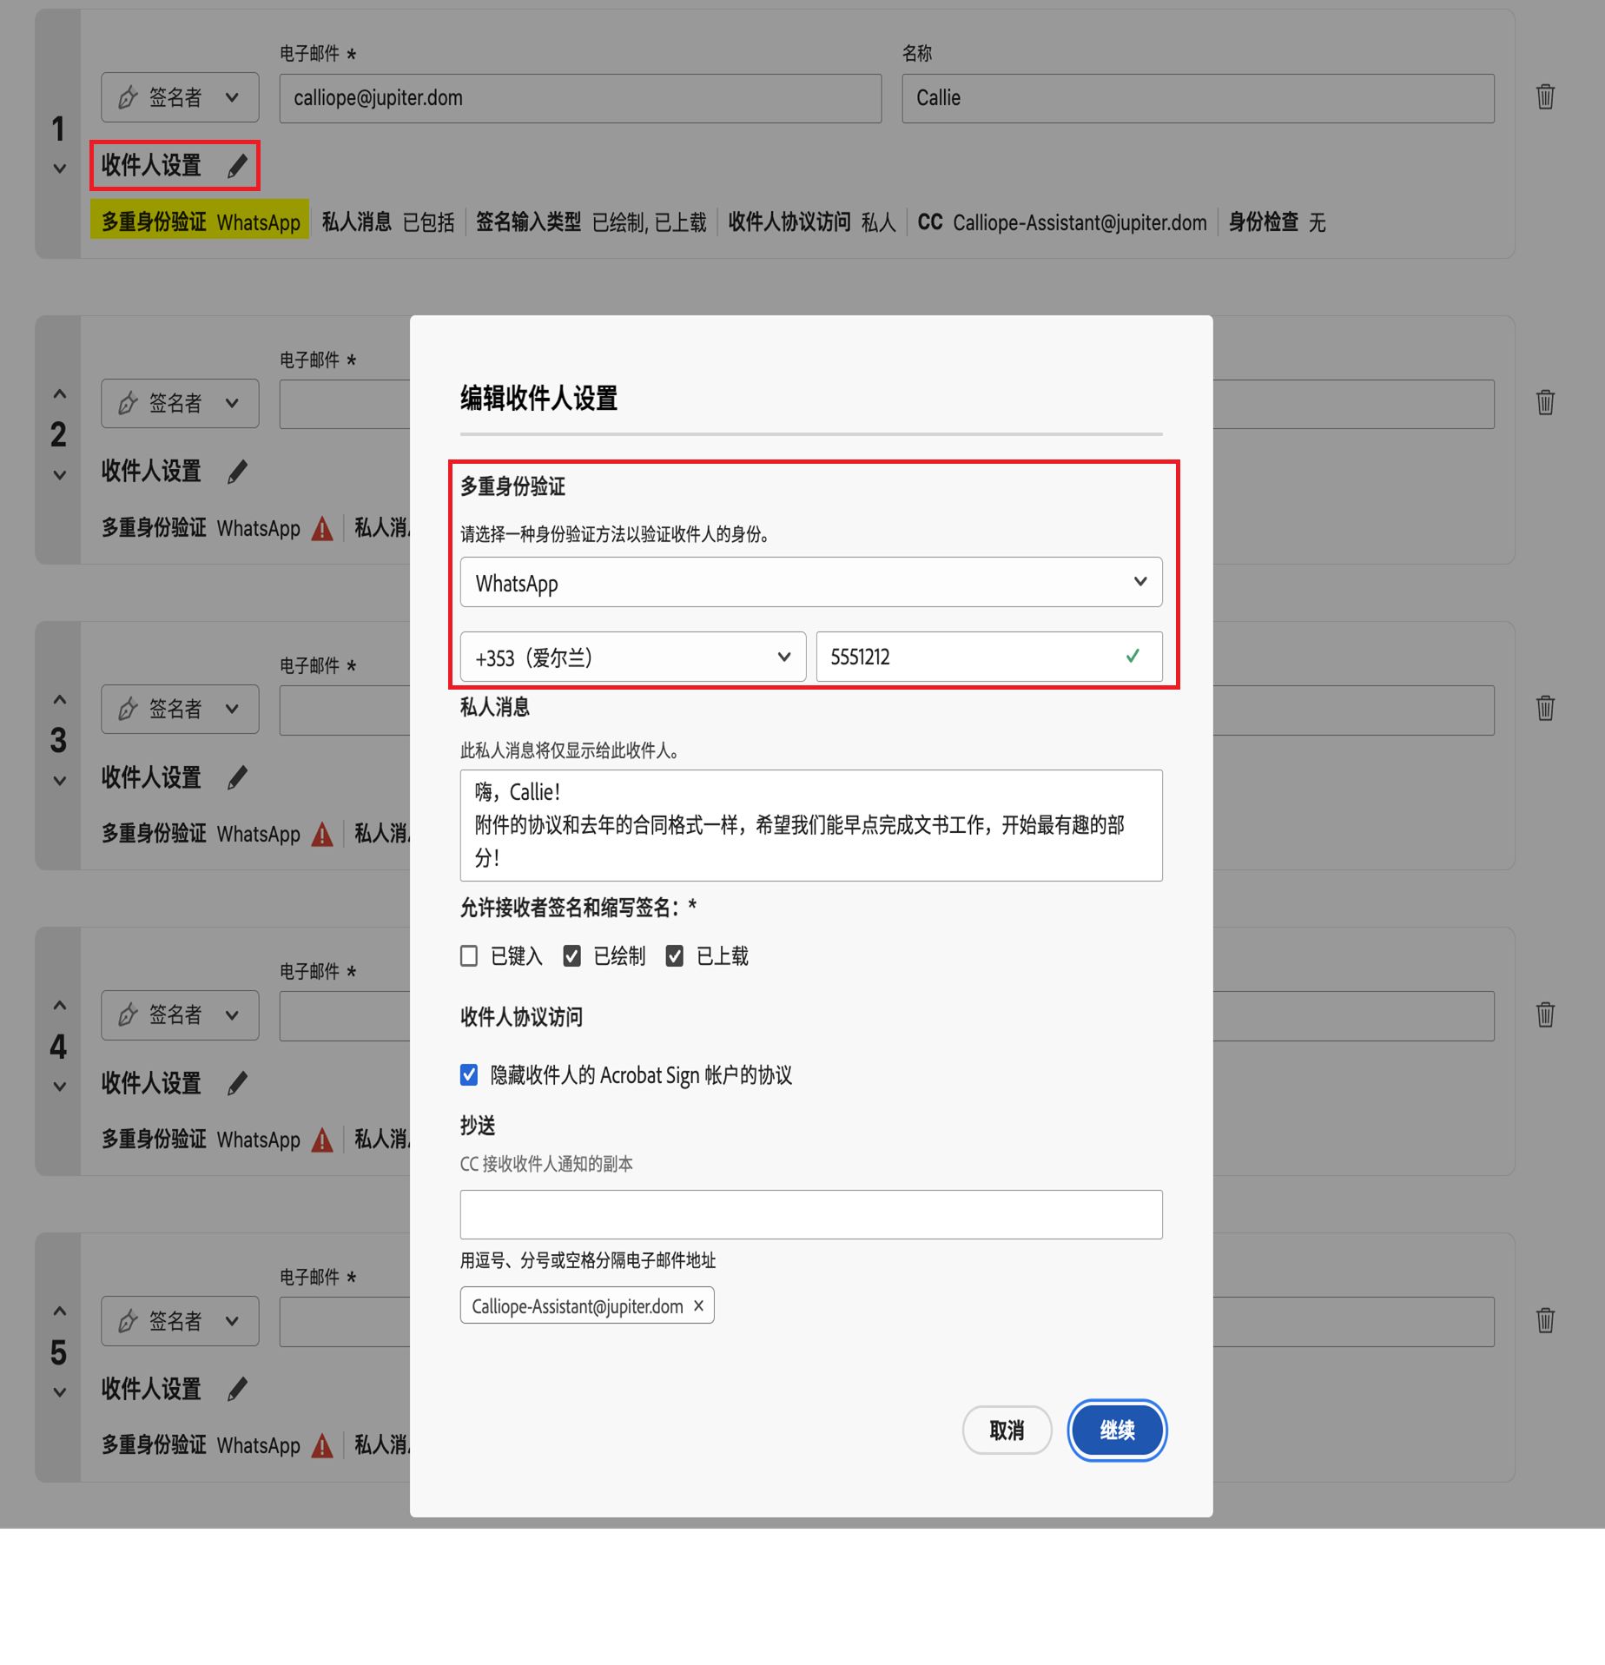
Task: Delete recipient 3 with trash icon
Action: coord(1545,708)
